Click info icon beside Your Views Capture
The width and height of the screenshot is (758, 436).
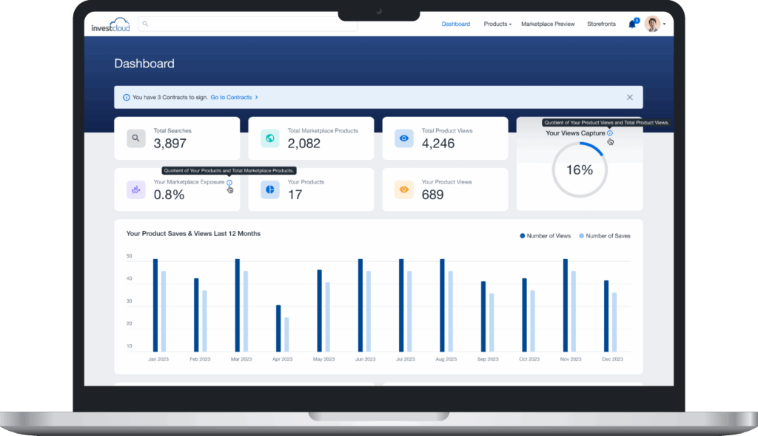(610, 133)
